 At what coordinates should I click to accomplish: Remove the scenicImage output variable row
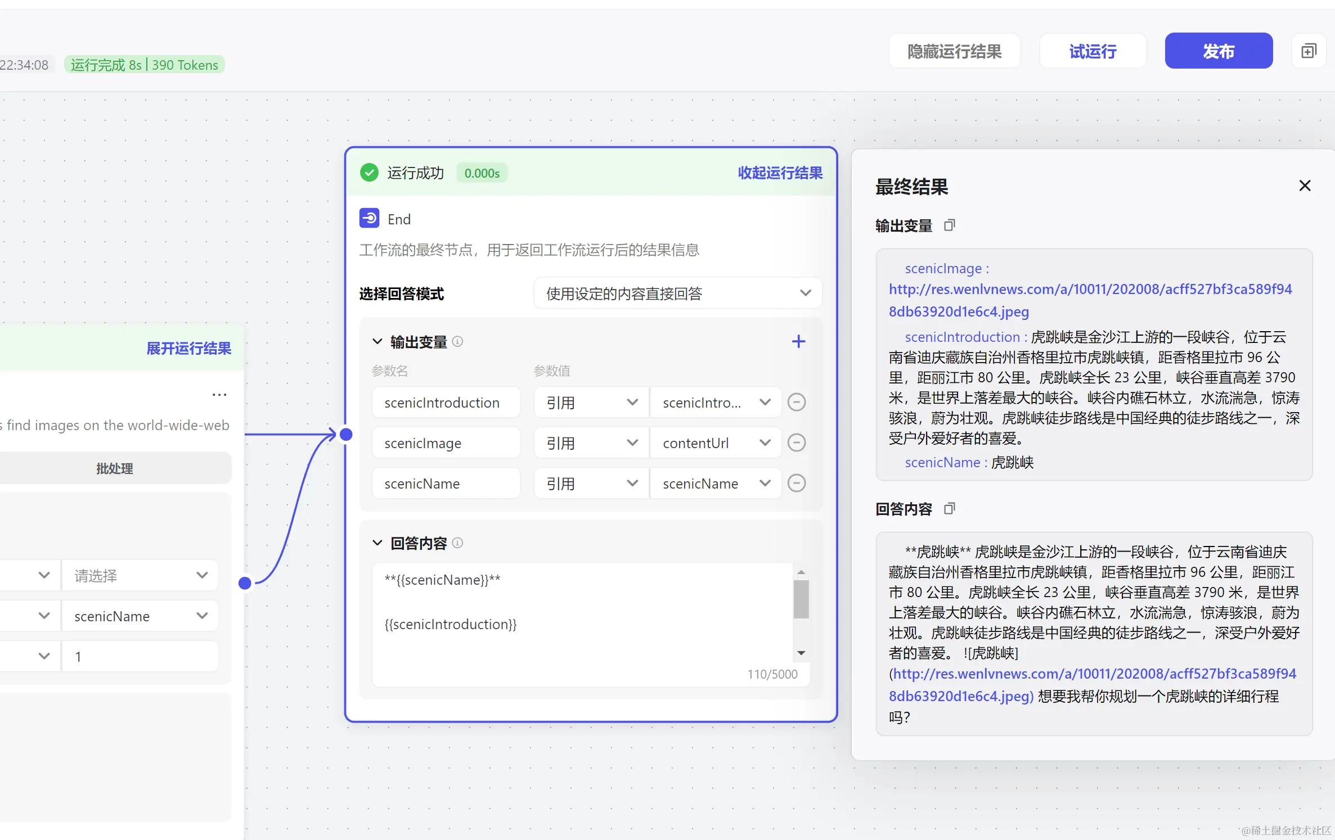click(x=796, y=443)
